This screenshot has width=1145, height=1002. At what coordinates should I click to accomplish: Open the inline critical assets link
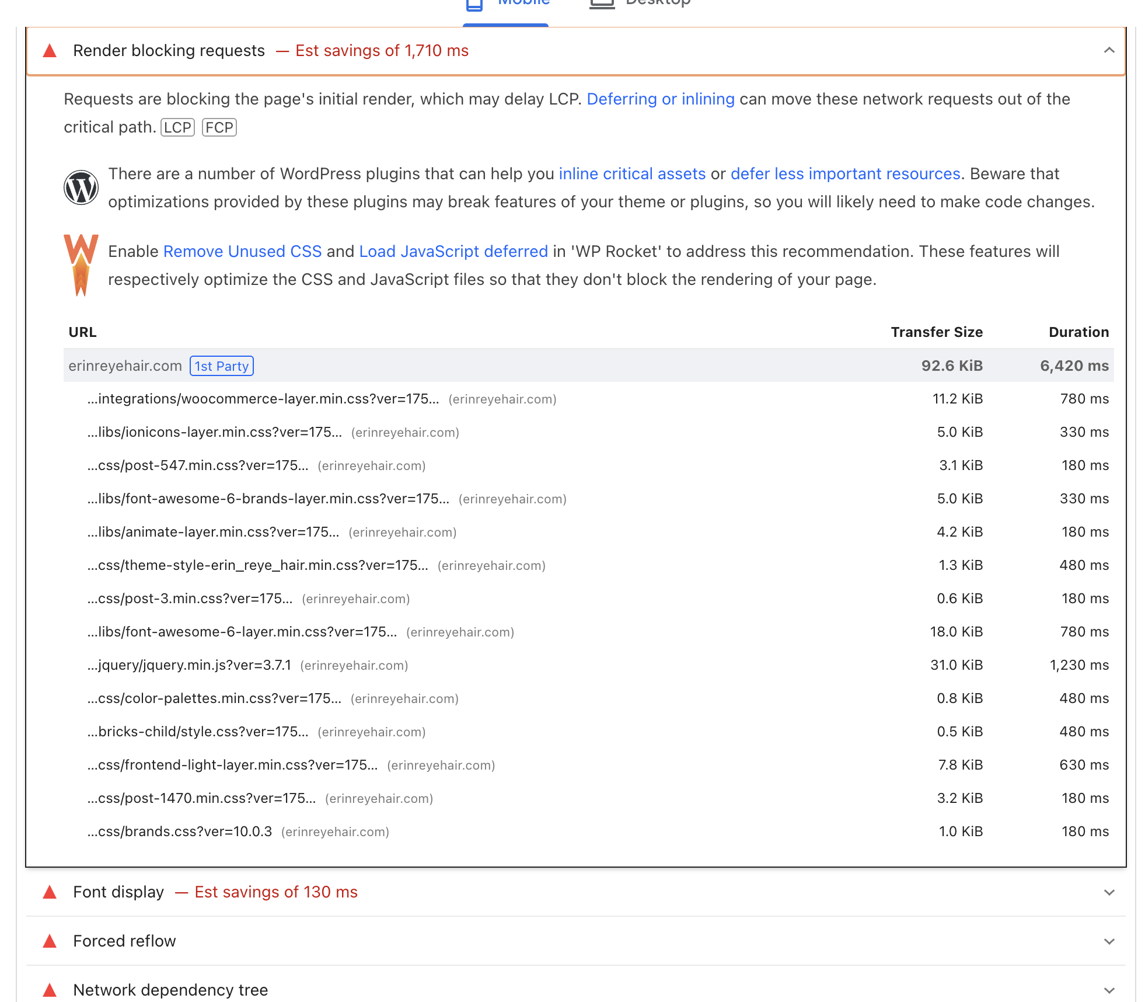click(633, 174)
